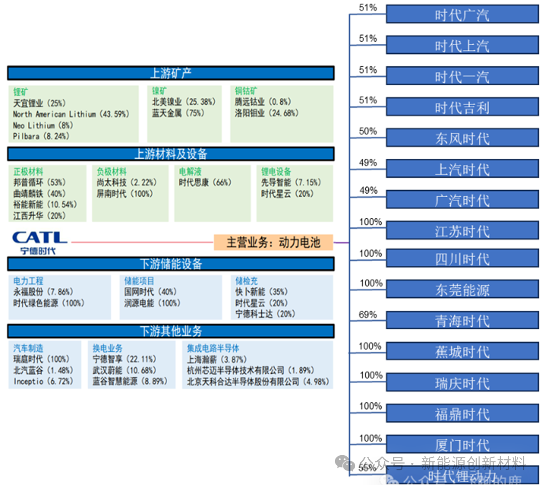543x485 pixels.
Task: Click the 快卜新能 (35%) entry
Action: click(x=261, y=291)
